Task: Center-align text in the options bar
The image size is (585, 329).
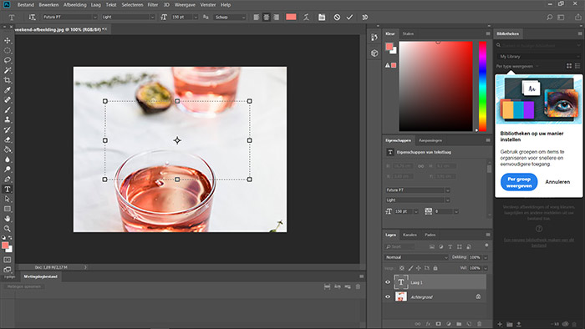Action: click(266, 18)
